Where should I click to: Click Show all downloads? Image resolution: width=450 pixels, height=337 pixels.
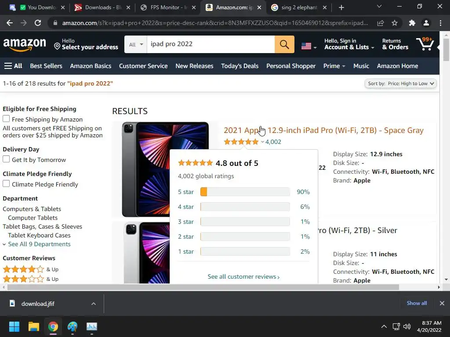click(x=417, y=303)
